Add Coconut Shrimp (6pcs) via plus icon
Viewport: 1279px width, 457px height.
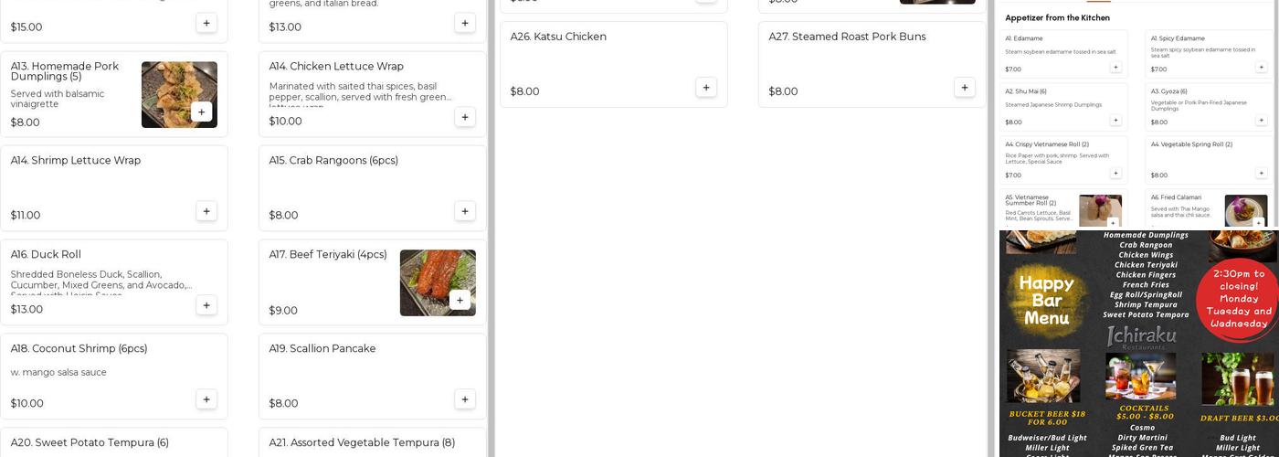coord(206,399)
